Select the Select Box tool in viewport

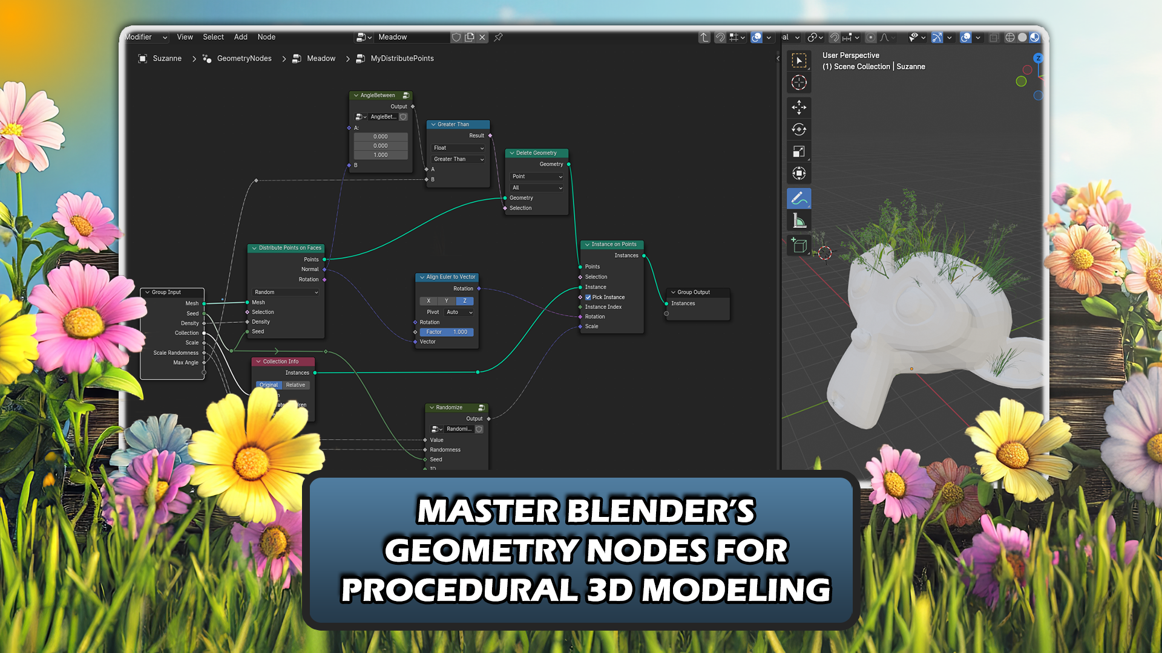coord(799,60)
